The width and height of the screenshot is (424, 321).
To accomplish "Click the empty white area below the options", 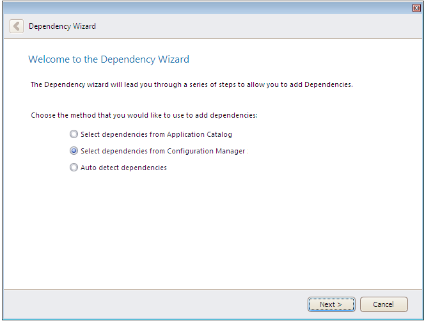I will 211,230.
